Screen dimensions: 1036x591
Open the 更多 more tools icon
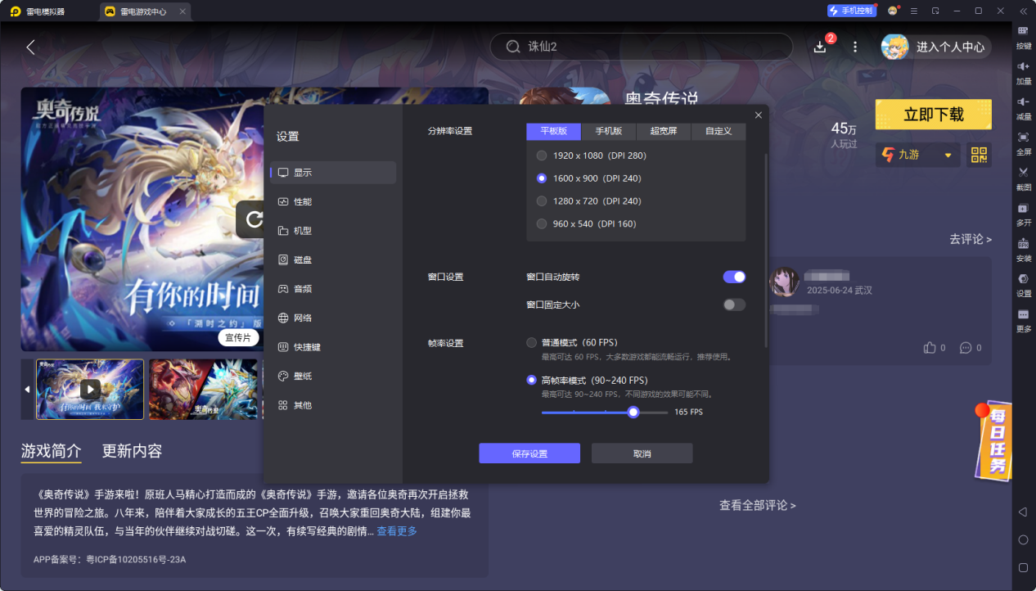click(x=1023, y=319)
